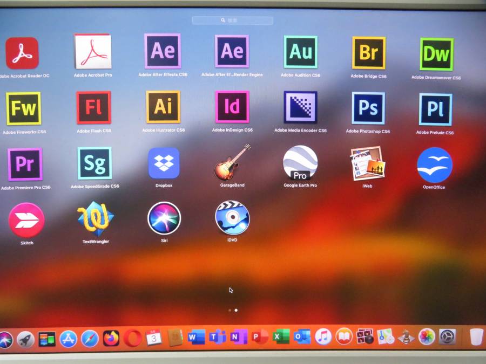The width and height of the screenshot is (486, 364).
Task: Open Photo Booth from the Dock
Action: [x=364, y=336]
